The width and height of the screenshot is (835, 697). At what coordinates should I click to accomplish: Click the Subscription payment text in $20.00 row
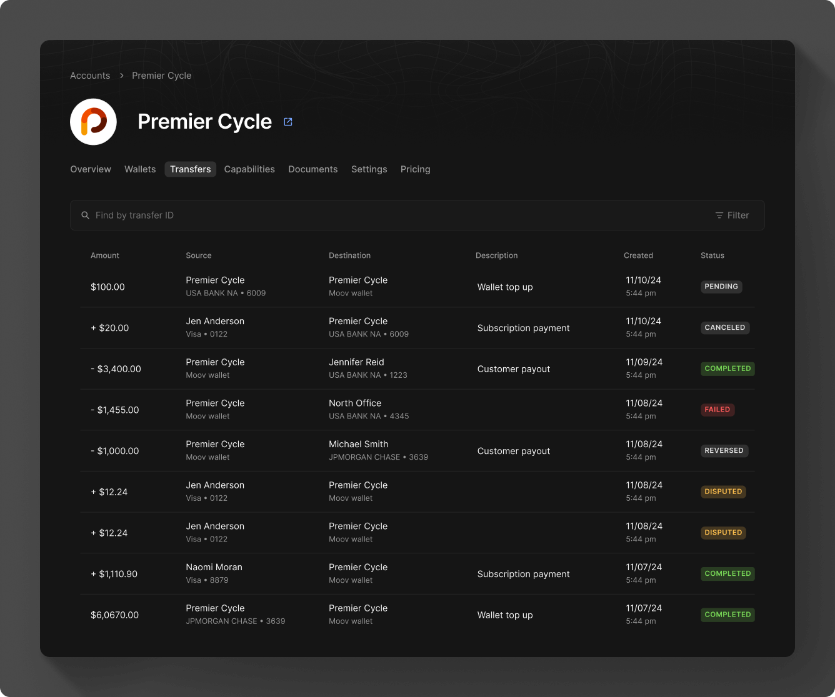[524, 328]
